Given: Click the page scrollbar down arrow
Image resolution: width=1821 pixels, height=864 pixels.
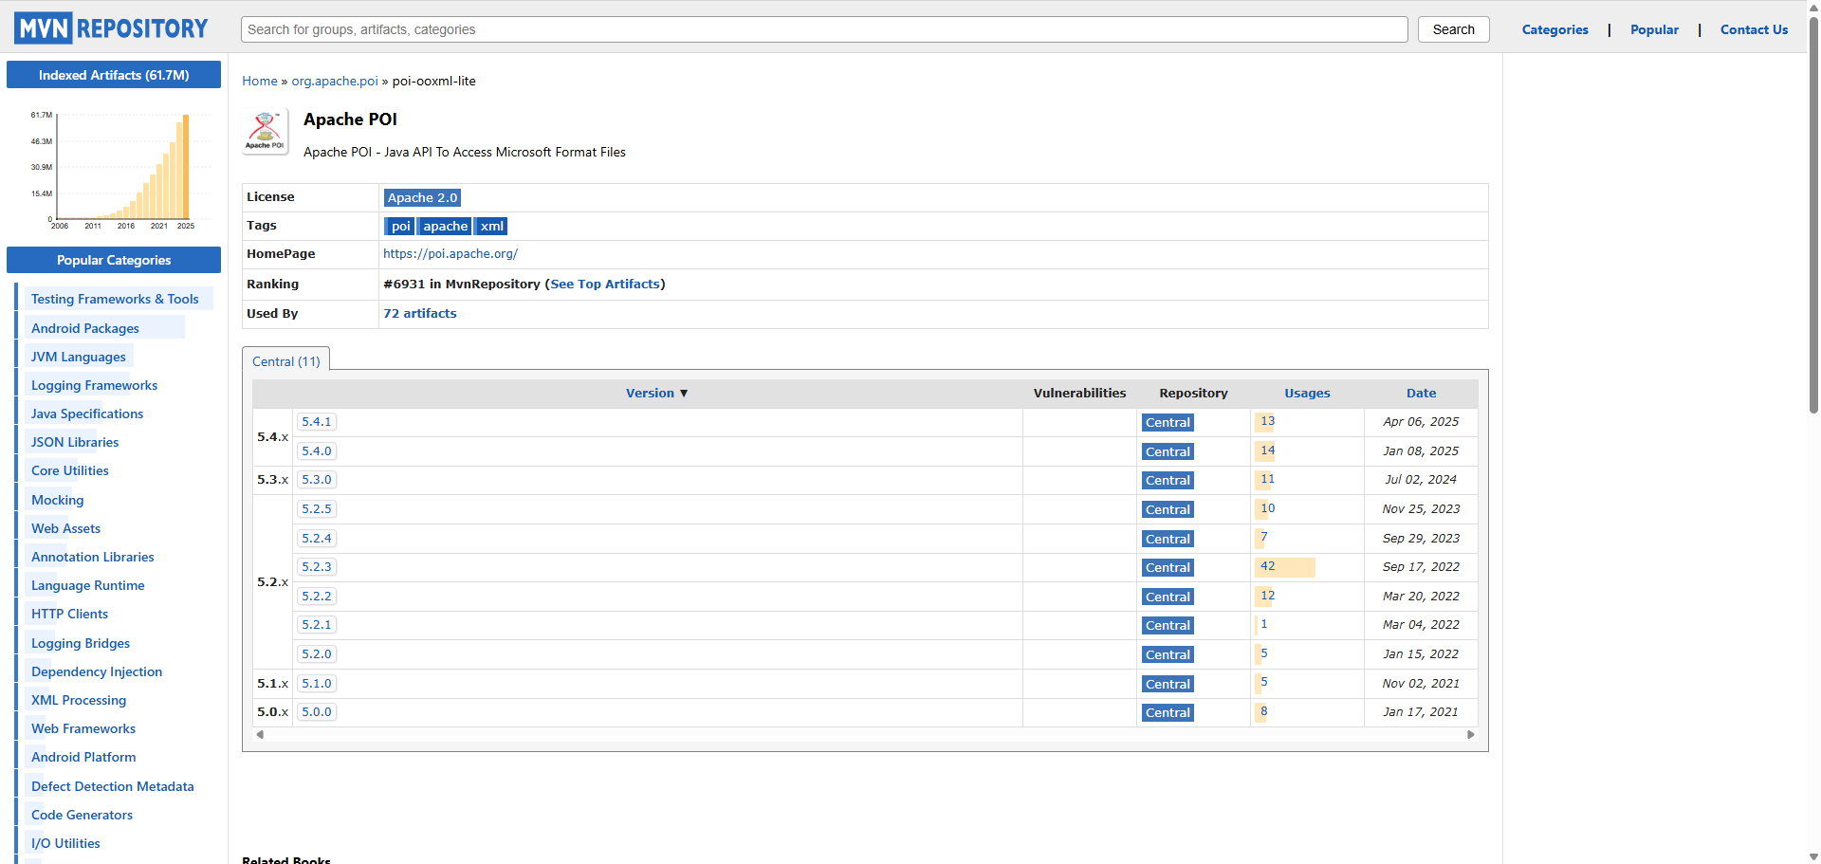Looking at the screenshot, I should [x=1813, y=856].
